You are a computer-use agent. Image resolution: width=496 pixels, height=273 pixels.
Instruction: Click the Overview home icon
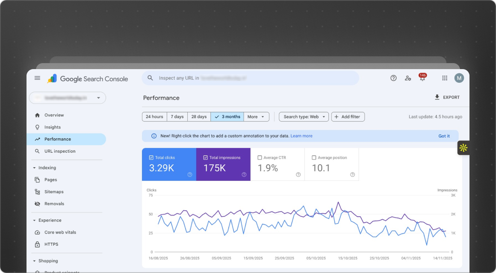[x=37, y=115]
